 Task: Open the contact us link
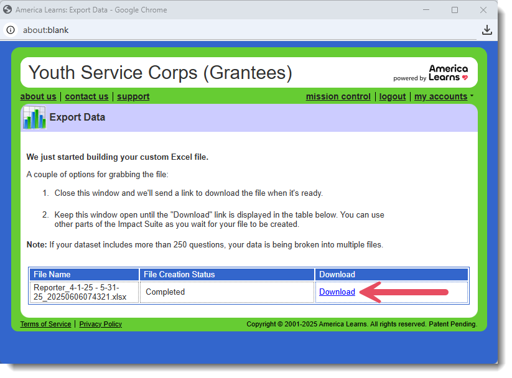pos(86,96)
